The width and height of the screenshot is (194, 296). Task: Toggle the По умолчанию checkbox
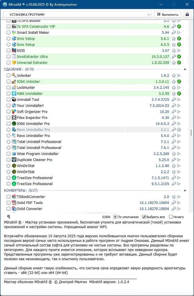115,217
